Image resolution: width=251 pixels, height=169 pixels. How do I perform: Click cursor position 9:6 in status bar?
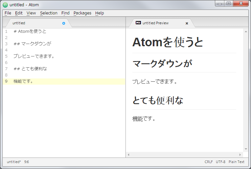click(27, 162)
